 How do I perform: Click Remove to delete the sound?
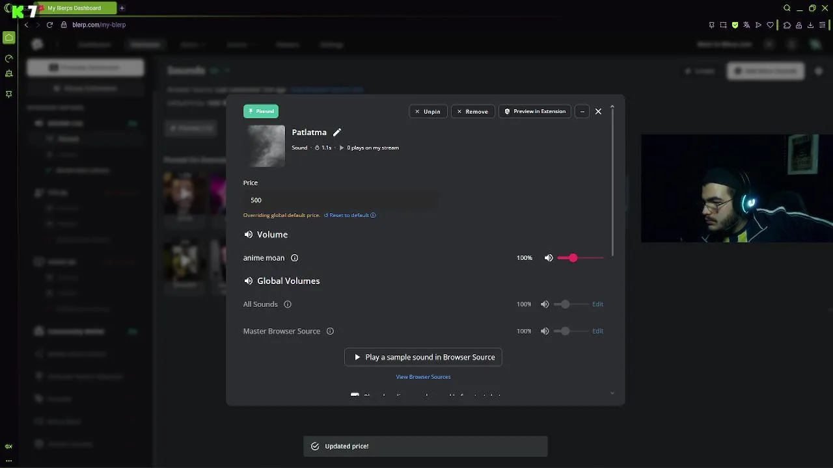472,112
